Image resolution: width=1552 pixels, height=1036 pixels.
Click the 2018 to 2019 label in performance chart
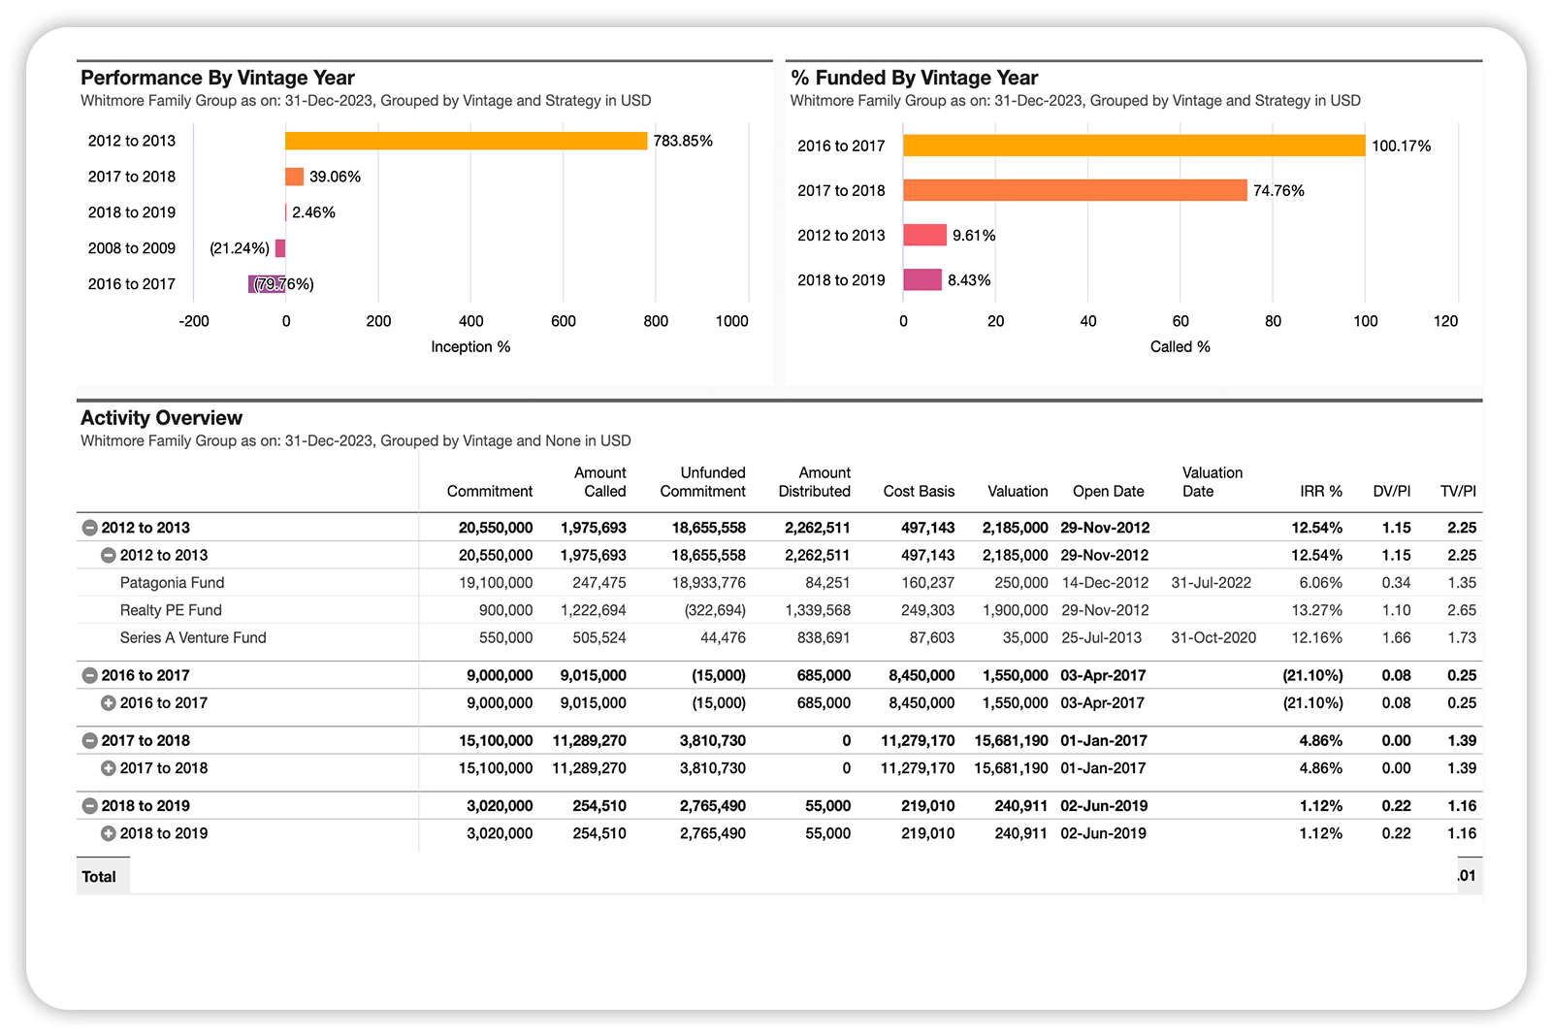132,212
